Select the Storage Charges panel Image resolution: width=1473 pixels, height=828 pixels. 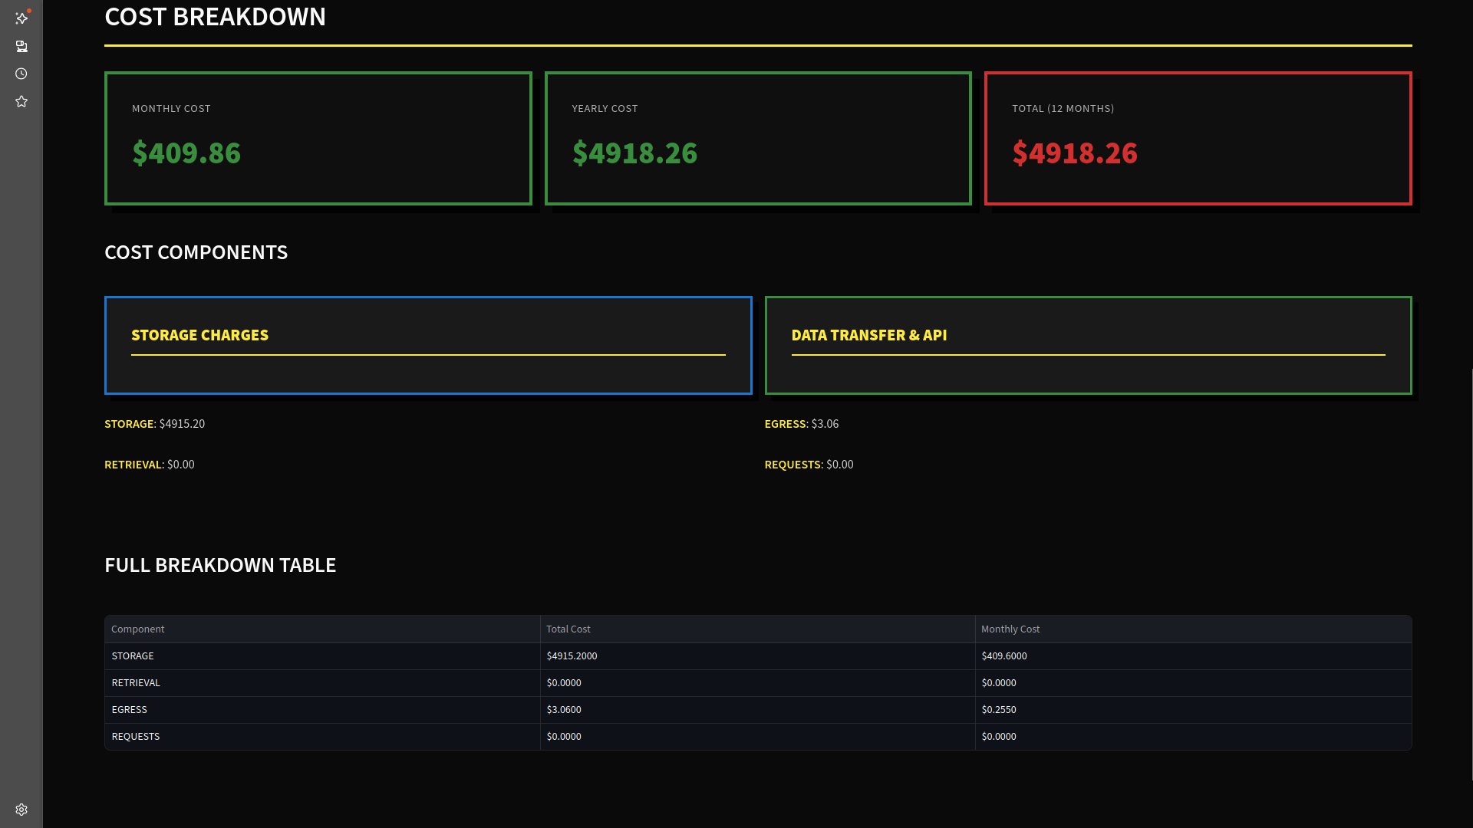click(x=428, y=345)
